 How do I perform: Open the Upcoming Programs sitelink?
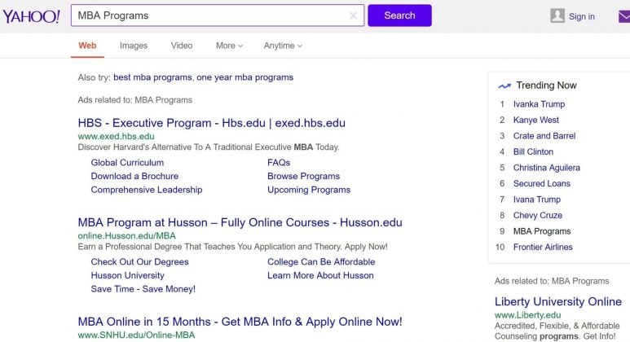tap(309, 190)
